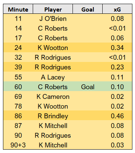
Task: Click the Minute column header
Action: 18,9
